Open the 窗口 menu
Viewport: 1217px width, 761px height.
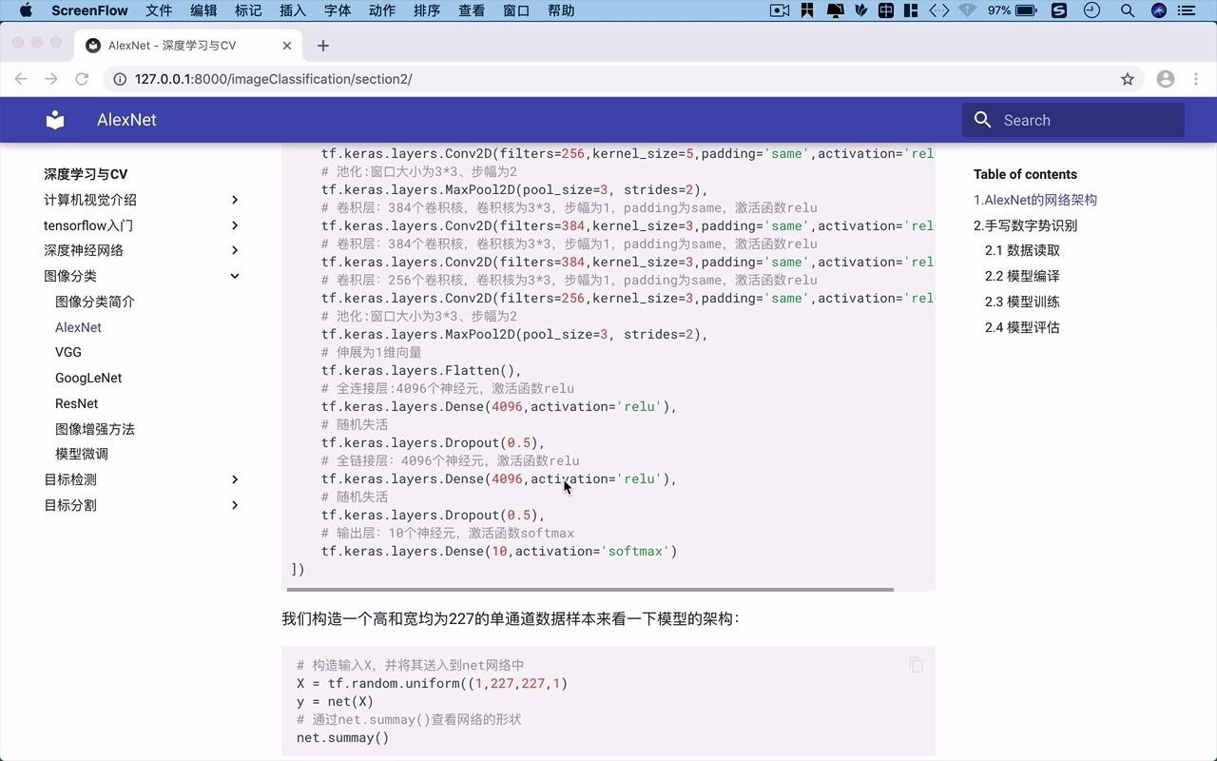[x=516, y=10]
